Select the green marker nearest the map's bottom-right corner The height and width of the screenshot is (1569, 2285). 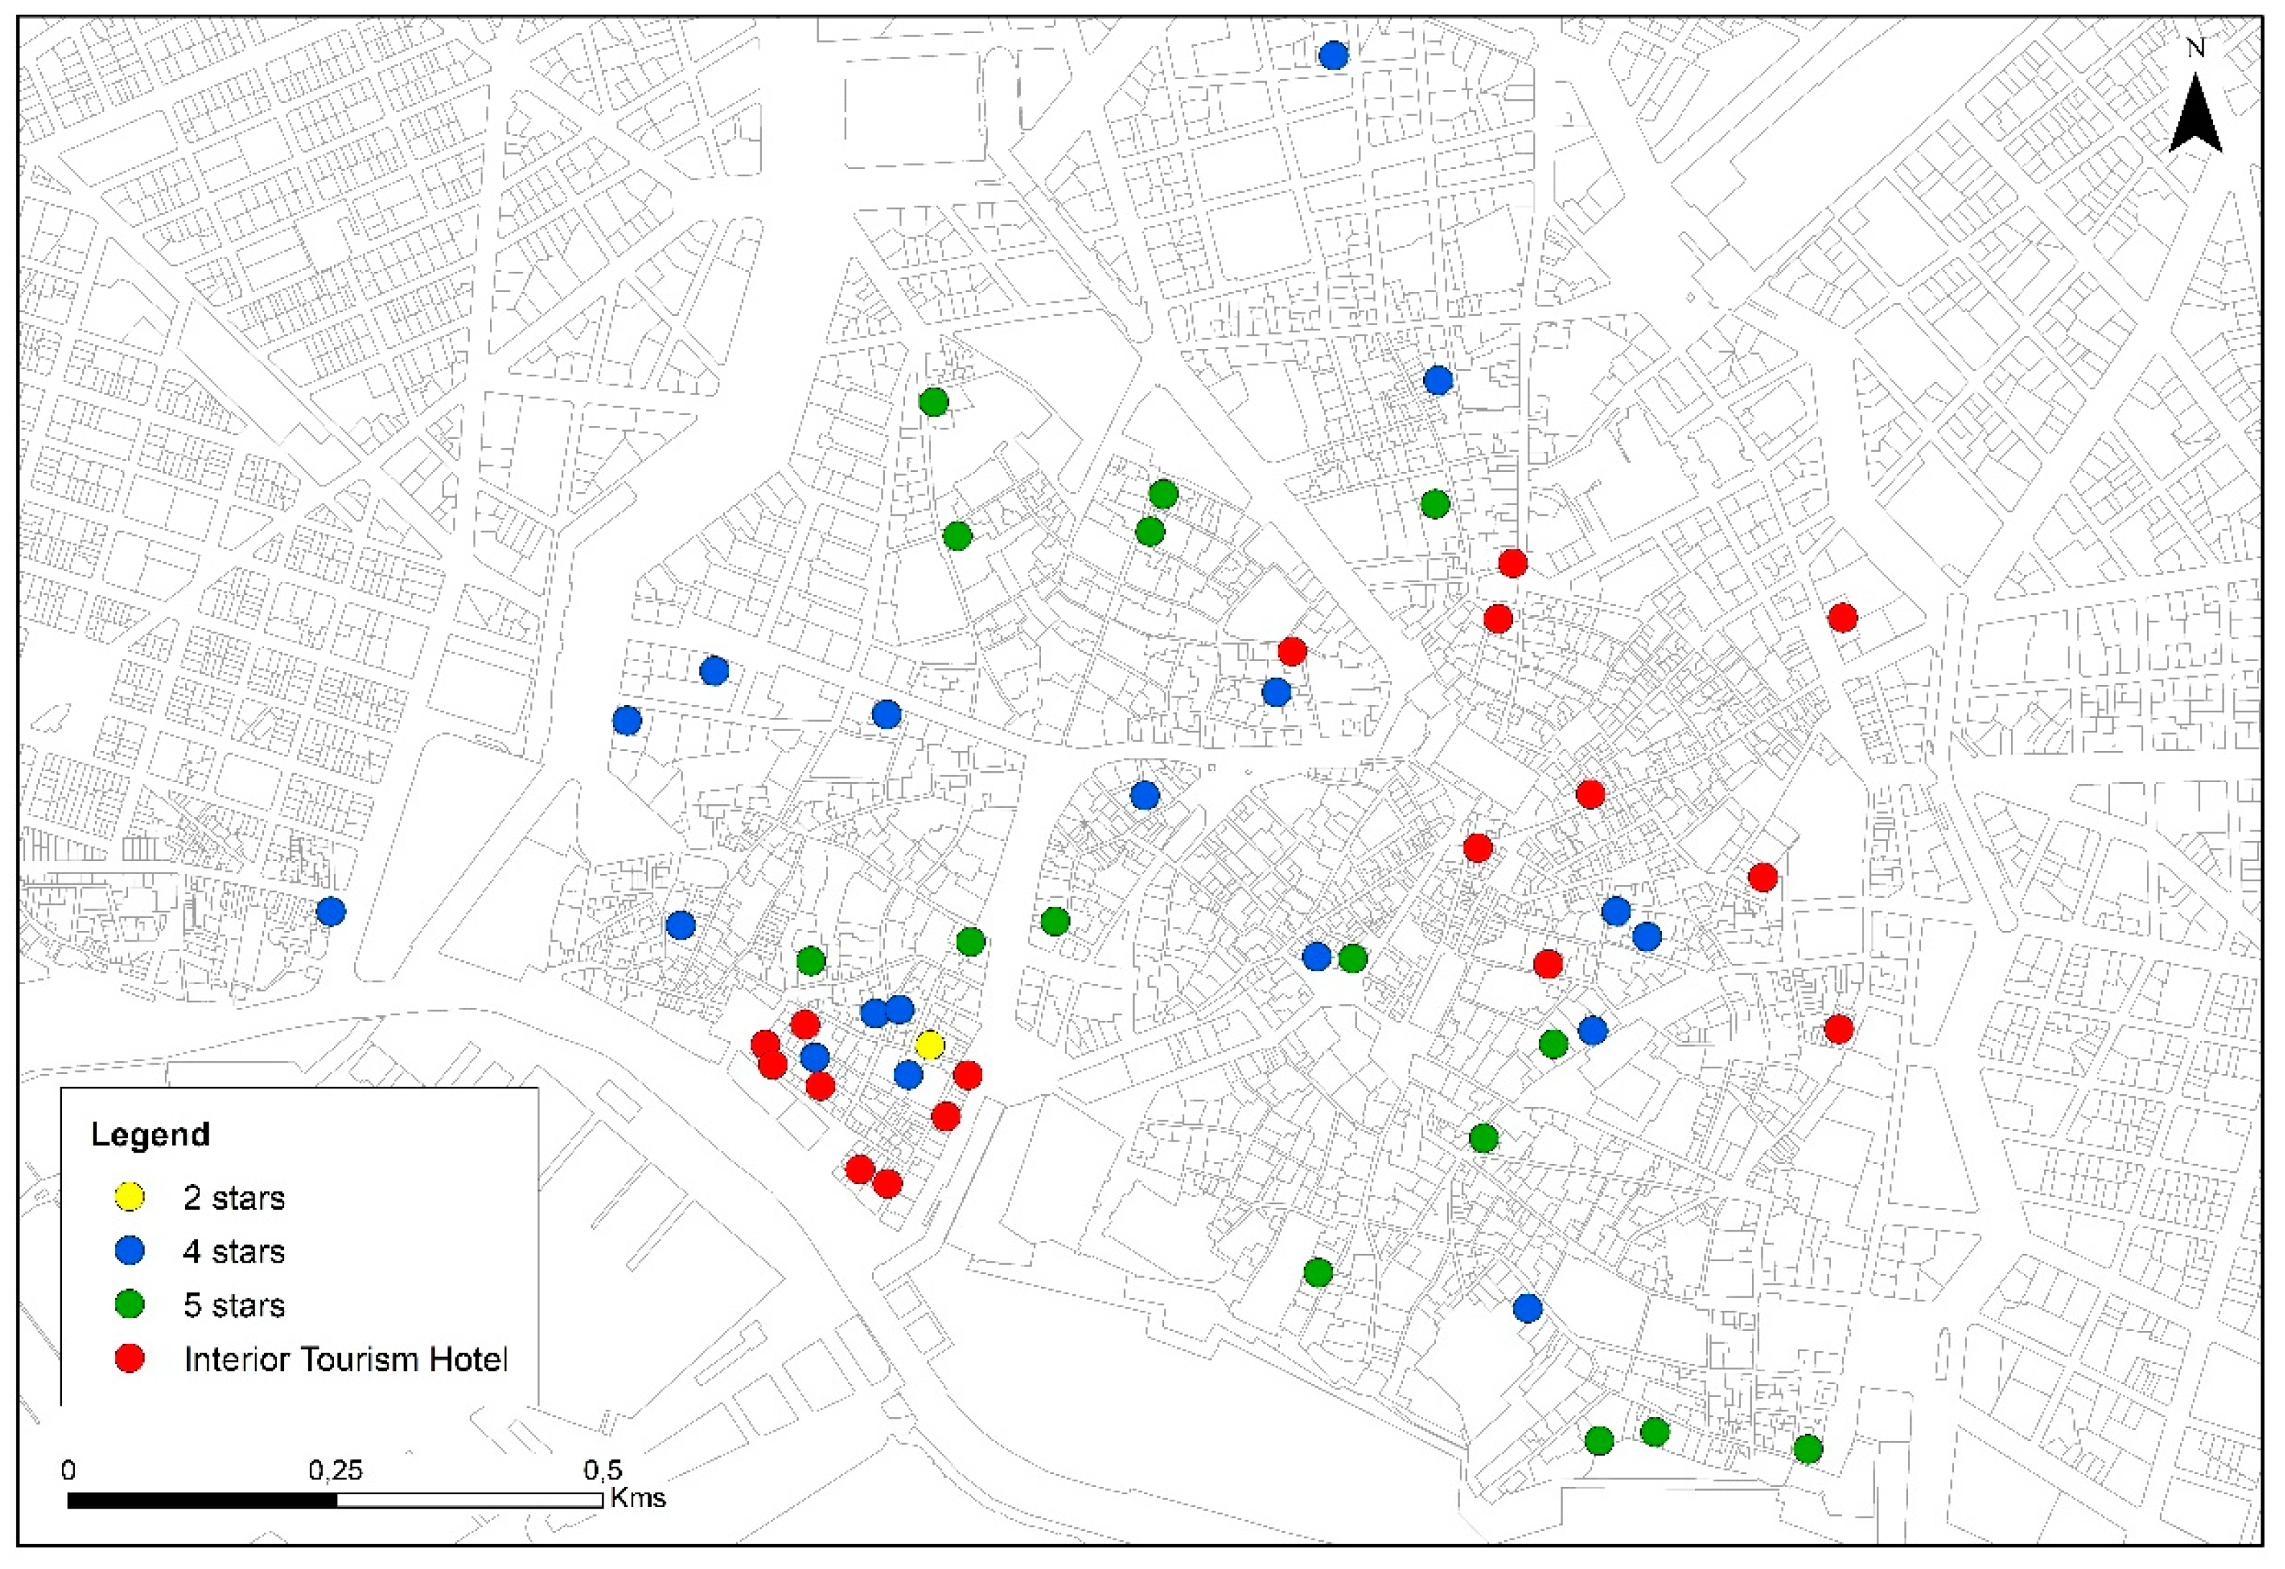point(1807,1448)
